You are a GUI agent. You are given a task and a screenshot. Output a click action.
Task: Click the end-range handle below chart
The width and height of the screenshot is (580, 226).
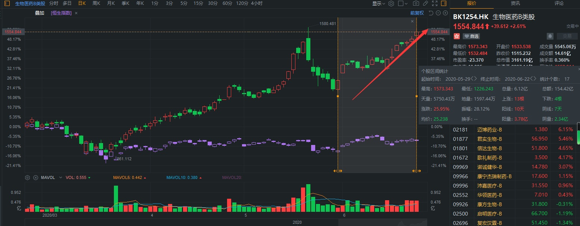click(x=417, y=171)
